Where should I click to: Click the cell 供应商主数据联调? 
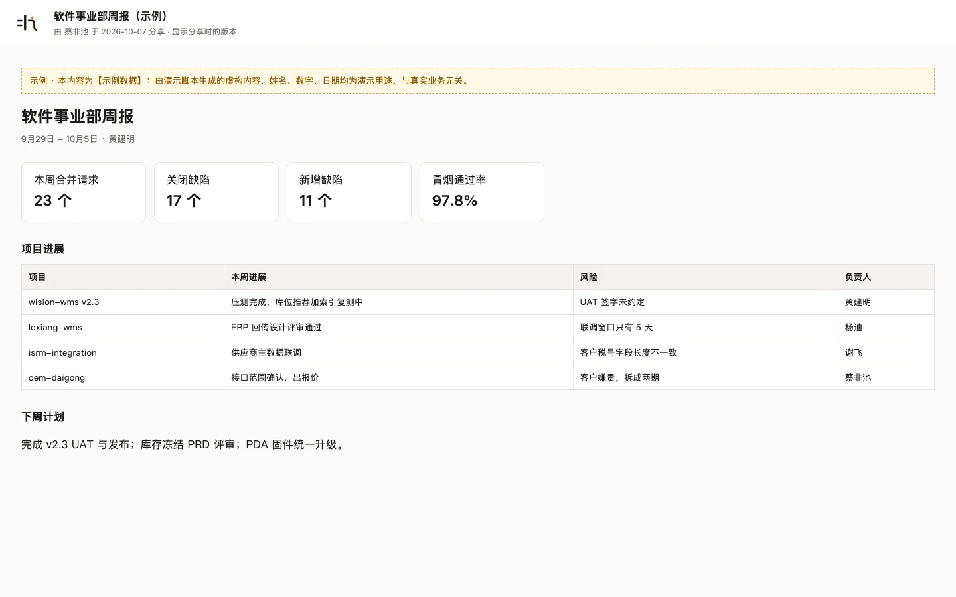coord(398,353)
